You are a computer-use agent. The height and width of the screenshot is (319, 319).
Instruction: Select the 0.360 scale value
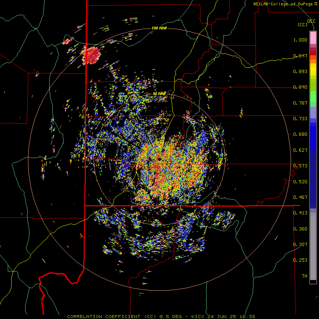pyautogui.click(x=300, y=229)
